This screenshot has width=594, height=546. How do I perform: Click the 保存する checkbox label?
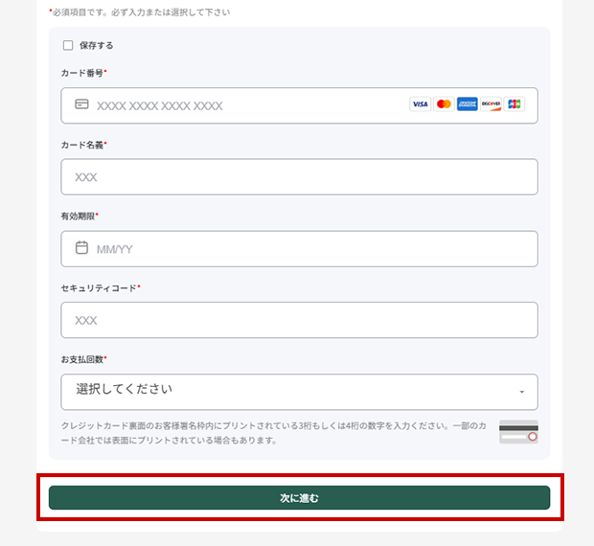point(97,45)
